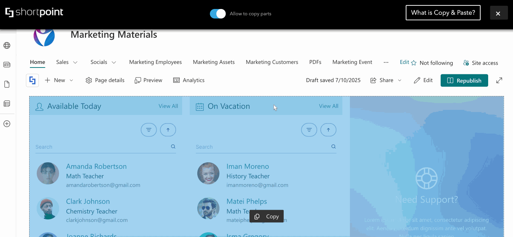
Task: Click the lifebuoy Need Support icon
Action: (427, 178)
